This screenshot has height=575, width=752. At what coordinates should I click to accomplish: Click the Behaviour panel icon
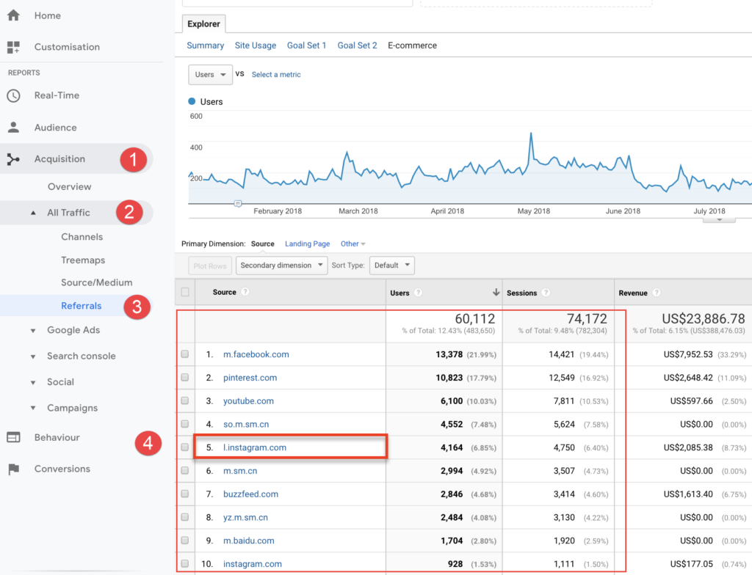click(13, 437)
